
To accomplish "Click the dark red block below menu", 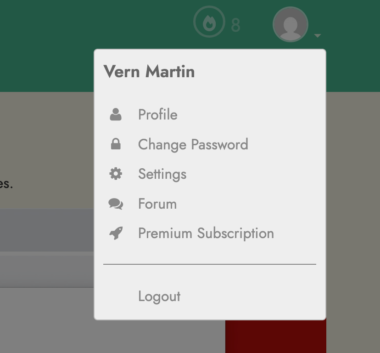I will (x=275, y=336).
